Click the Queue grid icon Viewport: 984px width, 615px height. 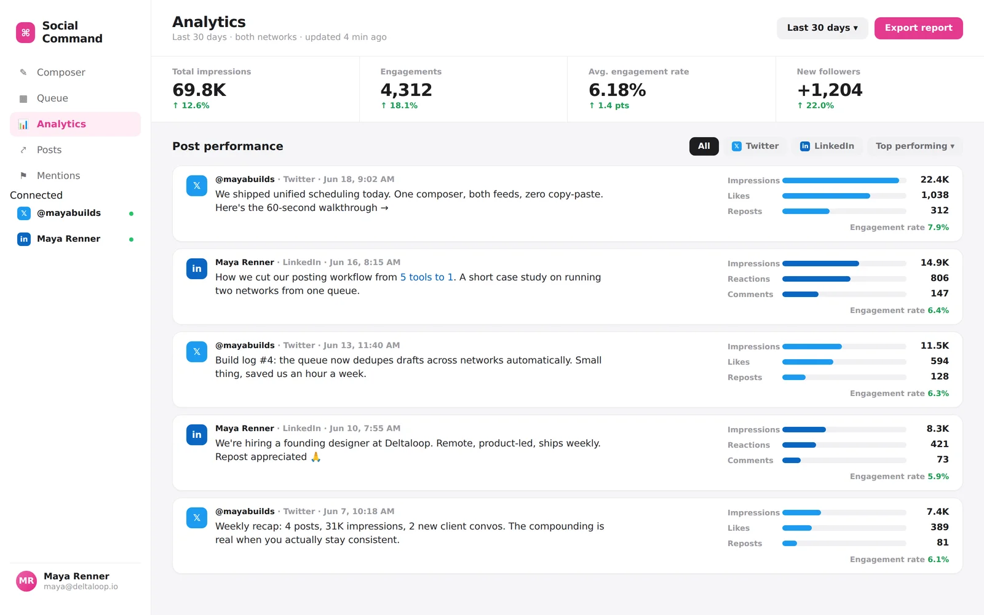[23, 98]
